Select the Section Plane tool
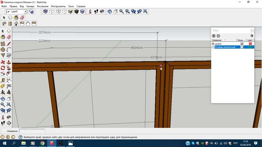The width and height of the screenshot is (262, 147). (x=9, y=123)
